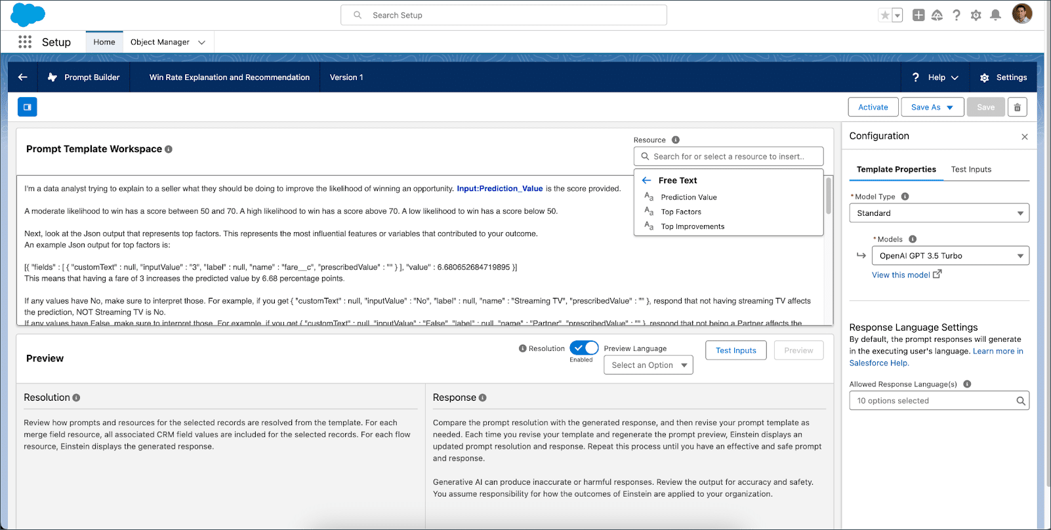1051x530 pixels.
Task: Open the OpenAI GPT 3.5 Turbo dropdown
Action: pyautogui.click(x=950, y=256)
